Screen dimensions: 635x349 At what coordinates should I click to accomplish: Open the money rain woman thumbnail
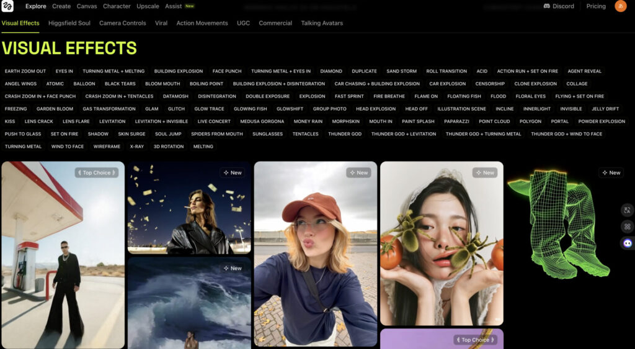[189, 207]
